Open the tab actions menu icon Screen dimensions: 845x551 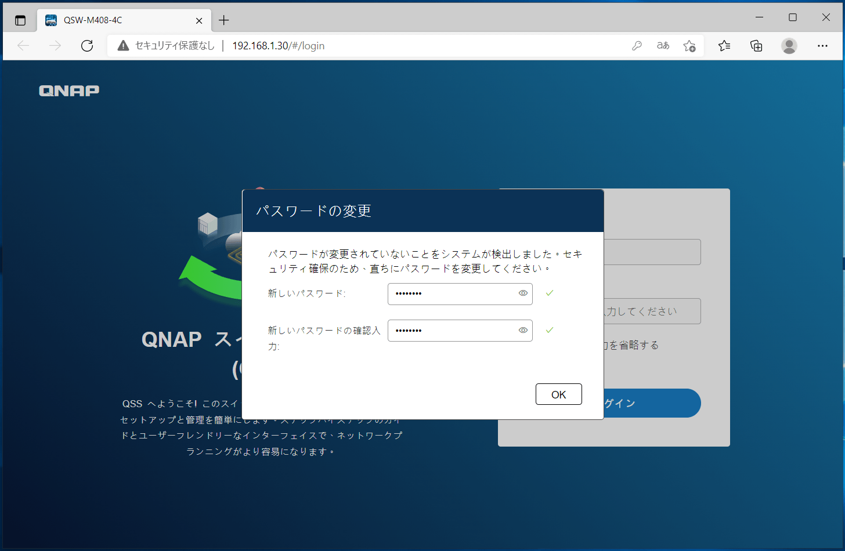[x=20, y=20]
